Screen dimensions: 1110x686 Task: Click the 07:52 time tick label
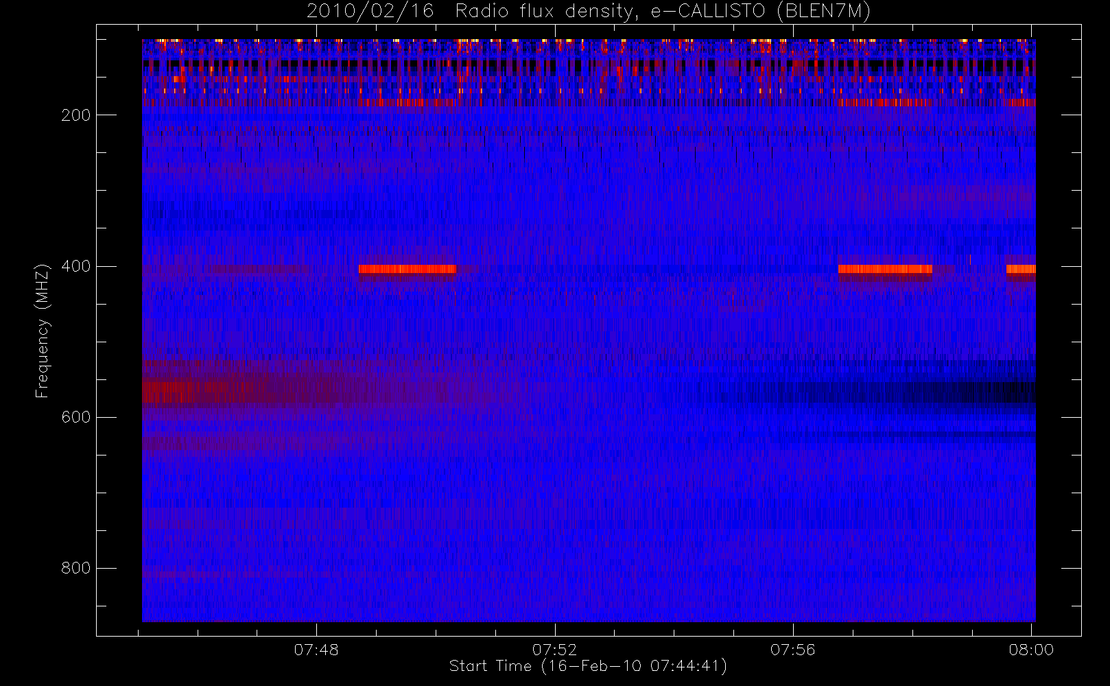(x=554, y=650)
